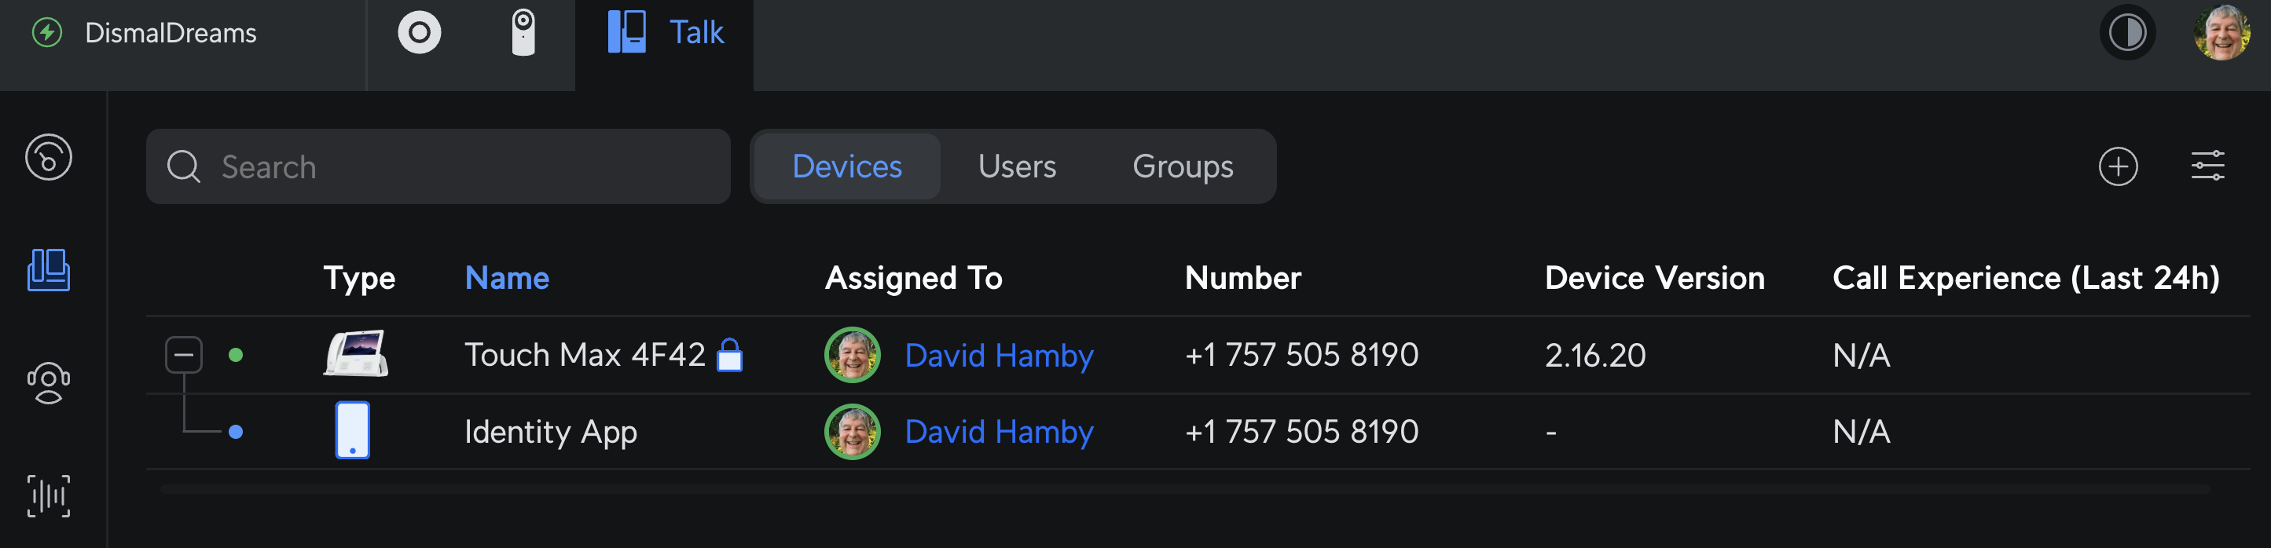Open the voice recordings sidebar icon
The width and height of the screenshot is (2271, 548).
[49, 496]
